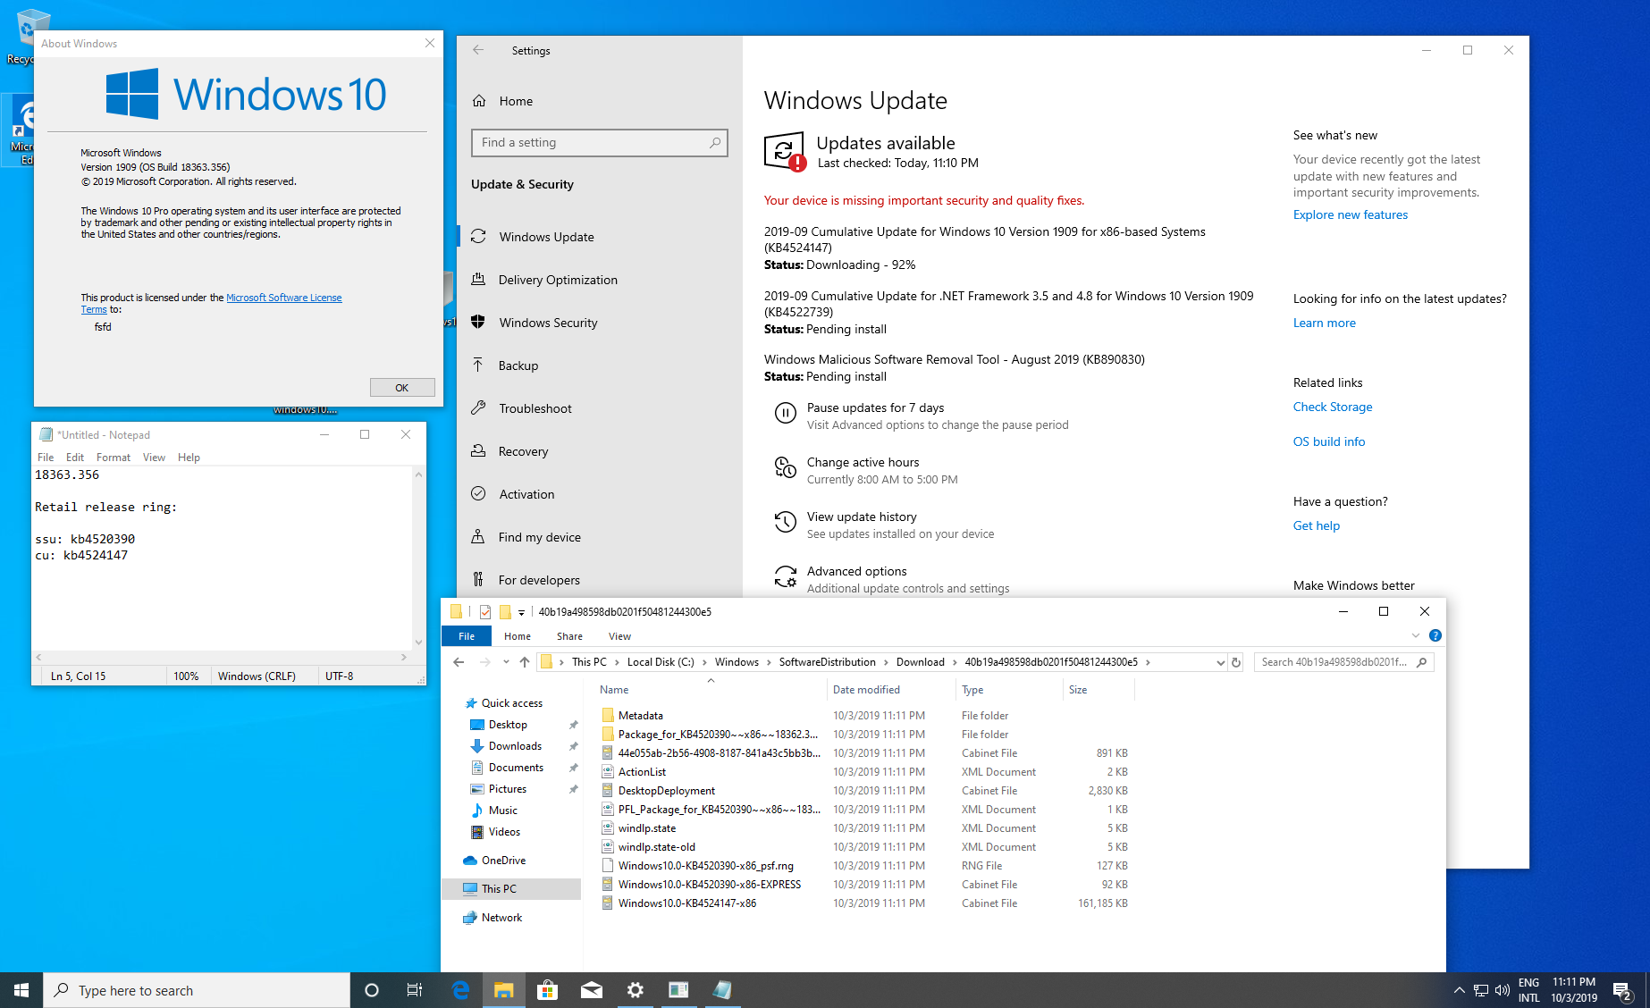The height and width of the screenshot is (1008, 1650).
Task: Click Notepad vertical scrollbar down arrow
Action: (418, 642)
